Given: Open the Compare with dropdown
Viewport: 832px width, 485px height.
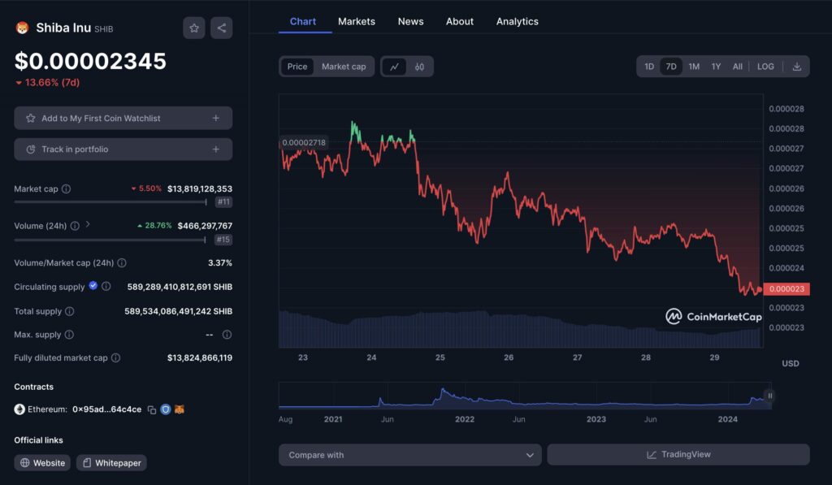Looking at the screenshot, I should (x=409, y=455).
